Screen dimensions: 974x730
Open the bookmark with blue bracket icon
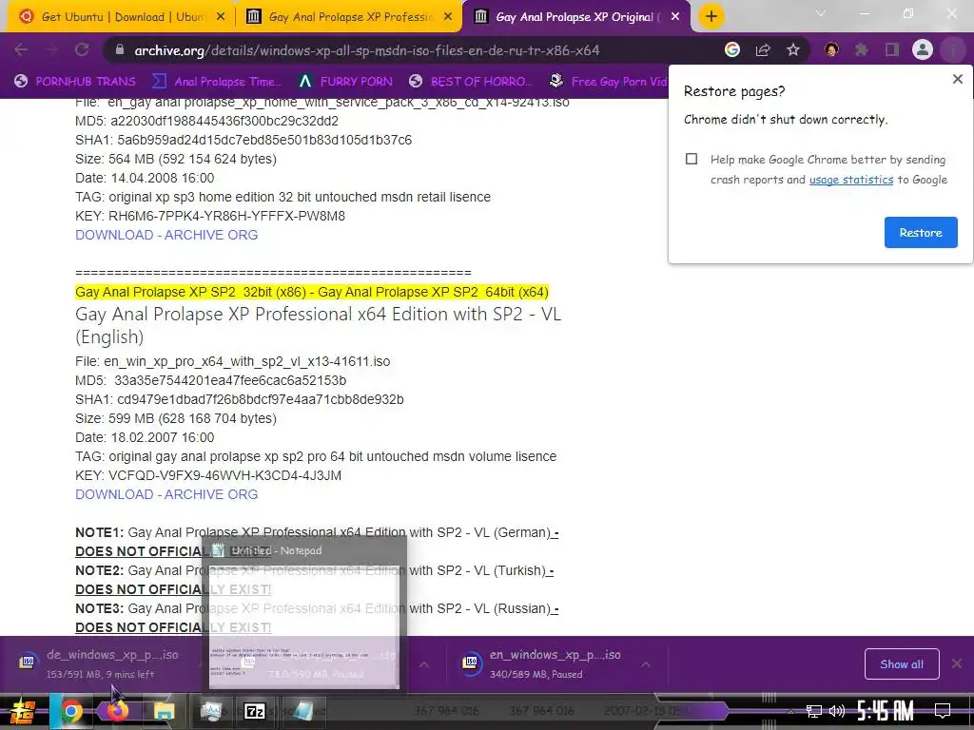pyautogui.click(x=217, y=82)
